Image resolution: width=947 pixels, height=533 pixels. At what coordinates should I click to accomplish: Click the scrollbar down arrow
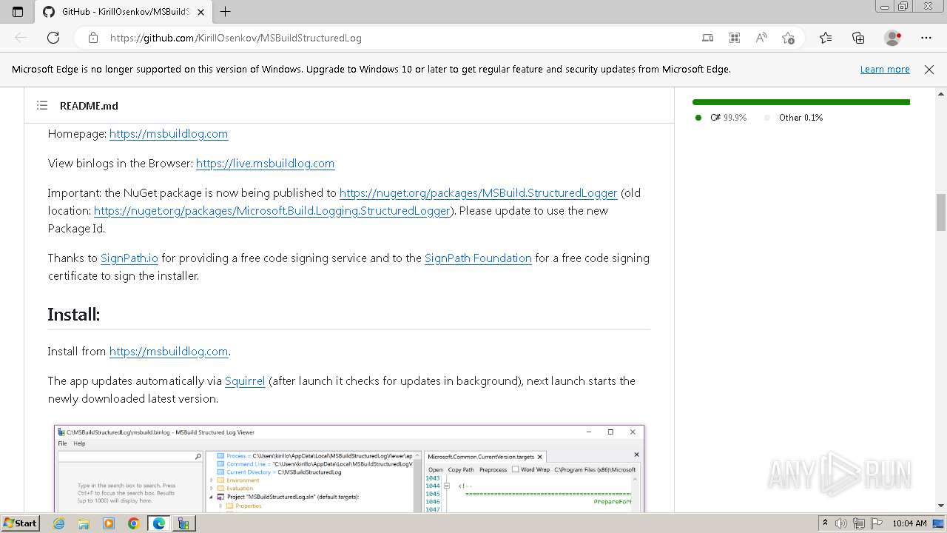(x=941, y=506)
